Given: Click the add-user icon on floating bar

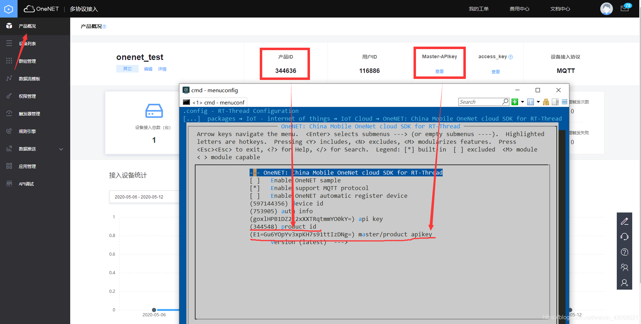Looking at the screenshot, I should point(625,283).
